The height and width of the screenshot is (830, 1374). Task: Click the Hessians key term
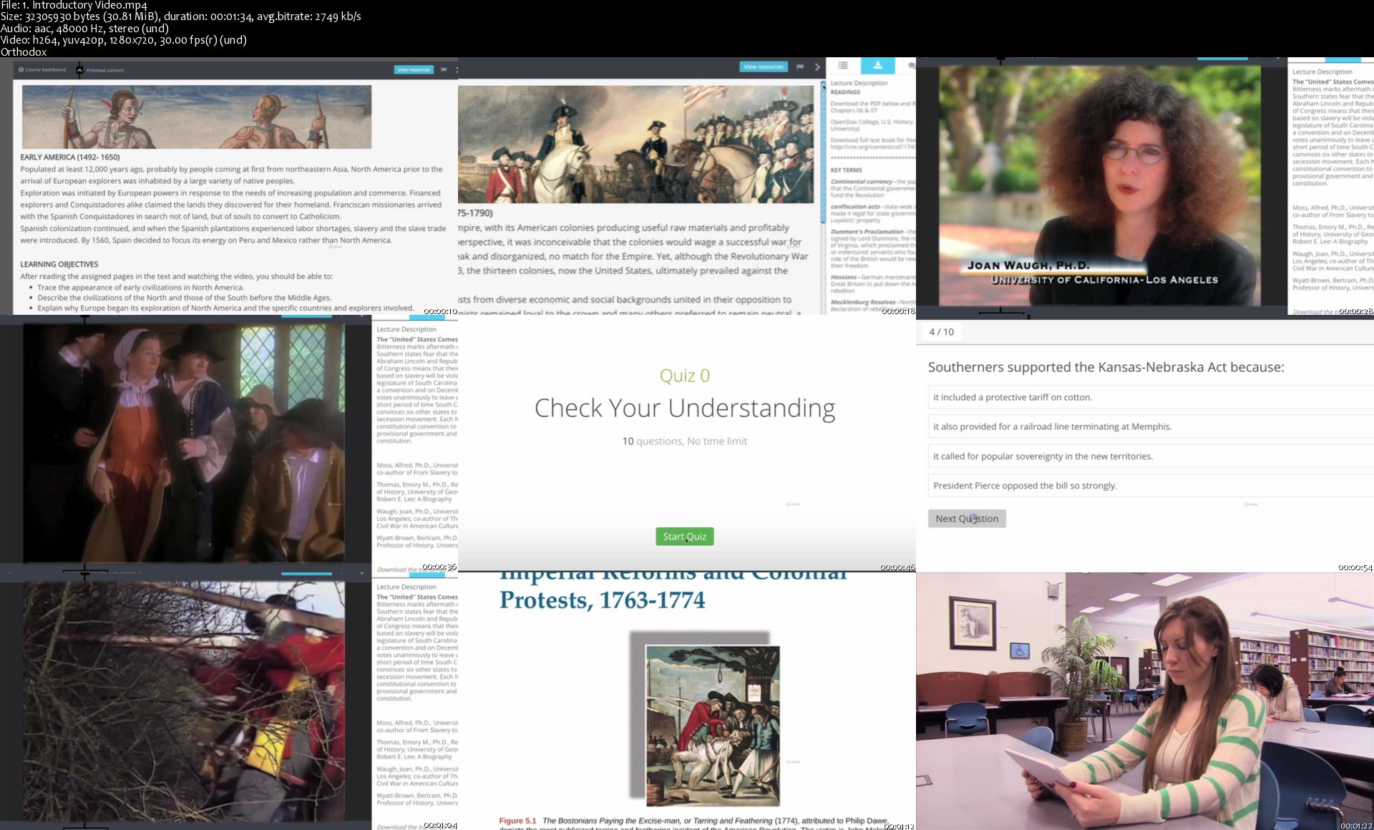[844, 277]
